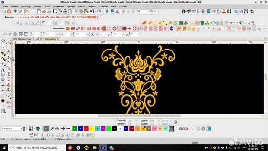Click the Save floppy disk icon

pos(55,12)
